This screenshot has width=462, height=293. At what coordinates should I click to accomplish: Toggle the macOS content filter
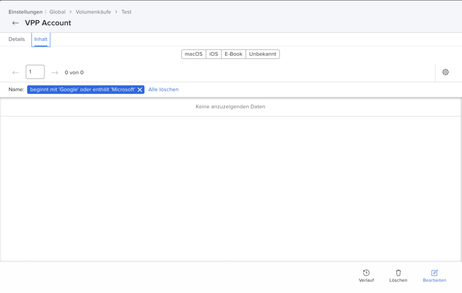pos(194,54)
